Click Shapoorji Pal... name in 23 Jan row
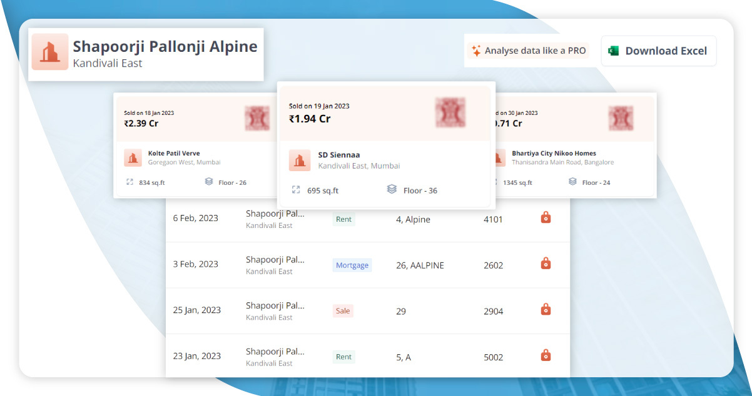 coord(275,351)
